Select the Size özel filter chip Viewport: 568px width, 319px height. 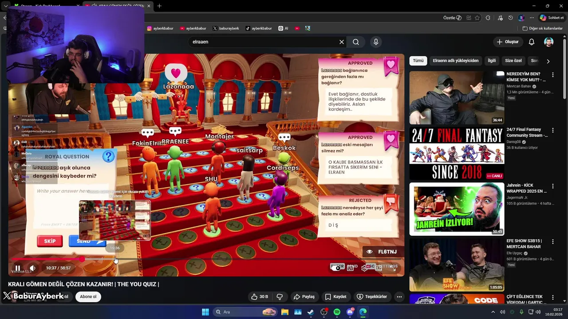tap(513, 61)
